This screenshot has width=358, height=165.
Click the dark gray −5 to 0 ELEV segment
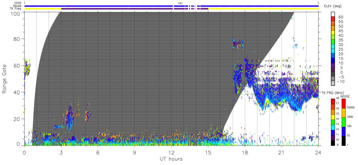point(334,74)
